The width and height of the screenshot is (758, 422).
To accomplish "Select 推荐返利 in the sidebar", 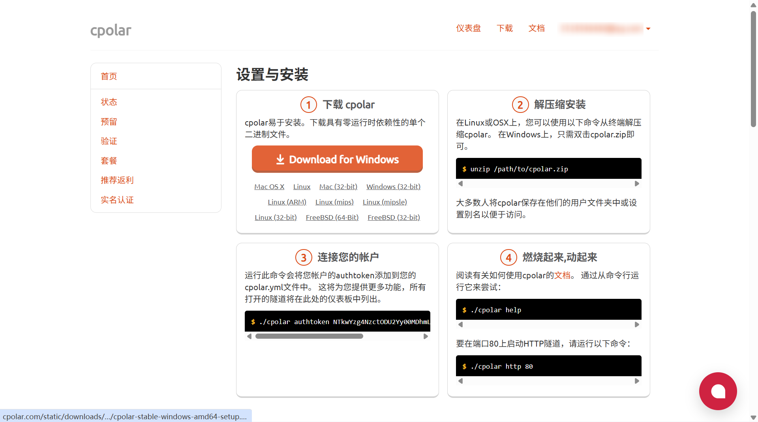I will pyautogui.click(x=117, y=180).
